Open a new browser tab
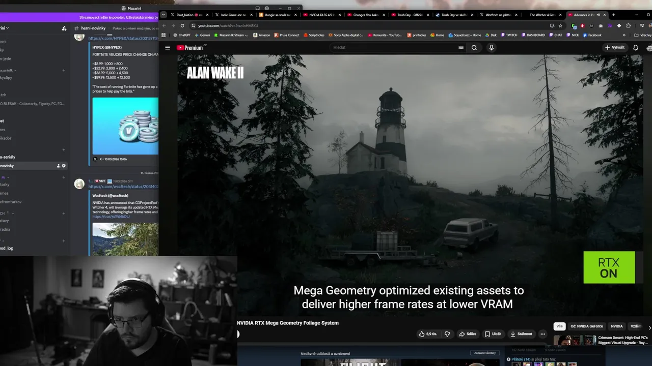Screen dimensions: 652x366 [613, 15]
